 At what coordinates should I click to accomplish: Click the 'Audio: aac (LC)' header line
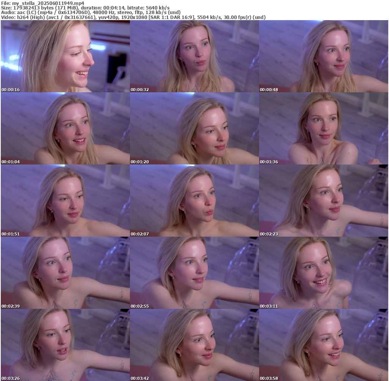91,13
